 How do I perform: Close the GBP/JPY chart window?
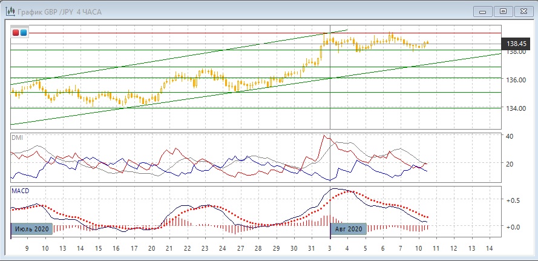pyautogui.click(x=524, y=11)
